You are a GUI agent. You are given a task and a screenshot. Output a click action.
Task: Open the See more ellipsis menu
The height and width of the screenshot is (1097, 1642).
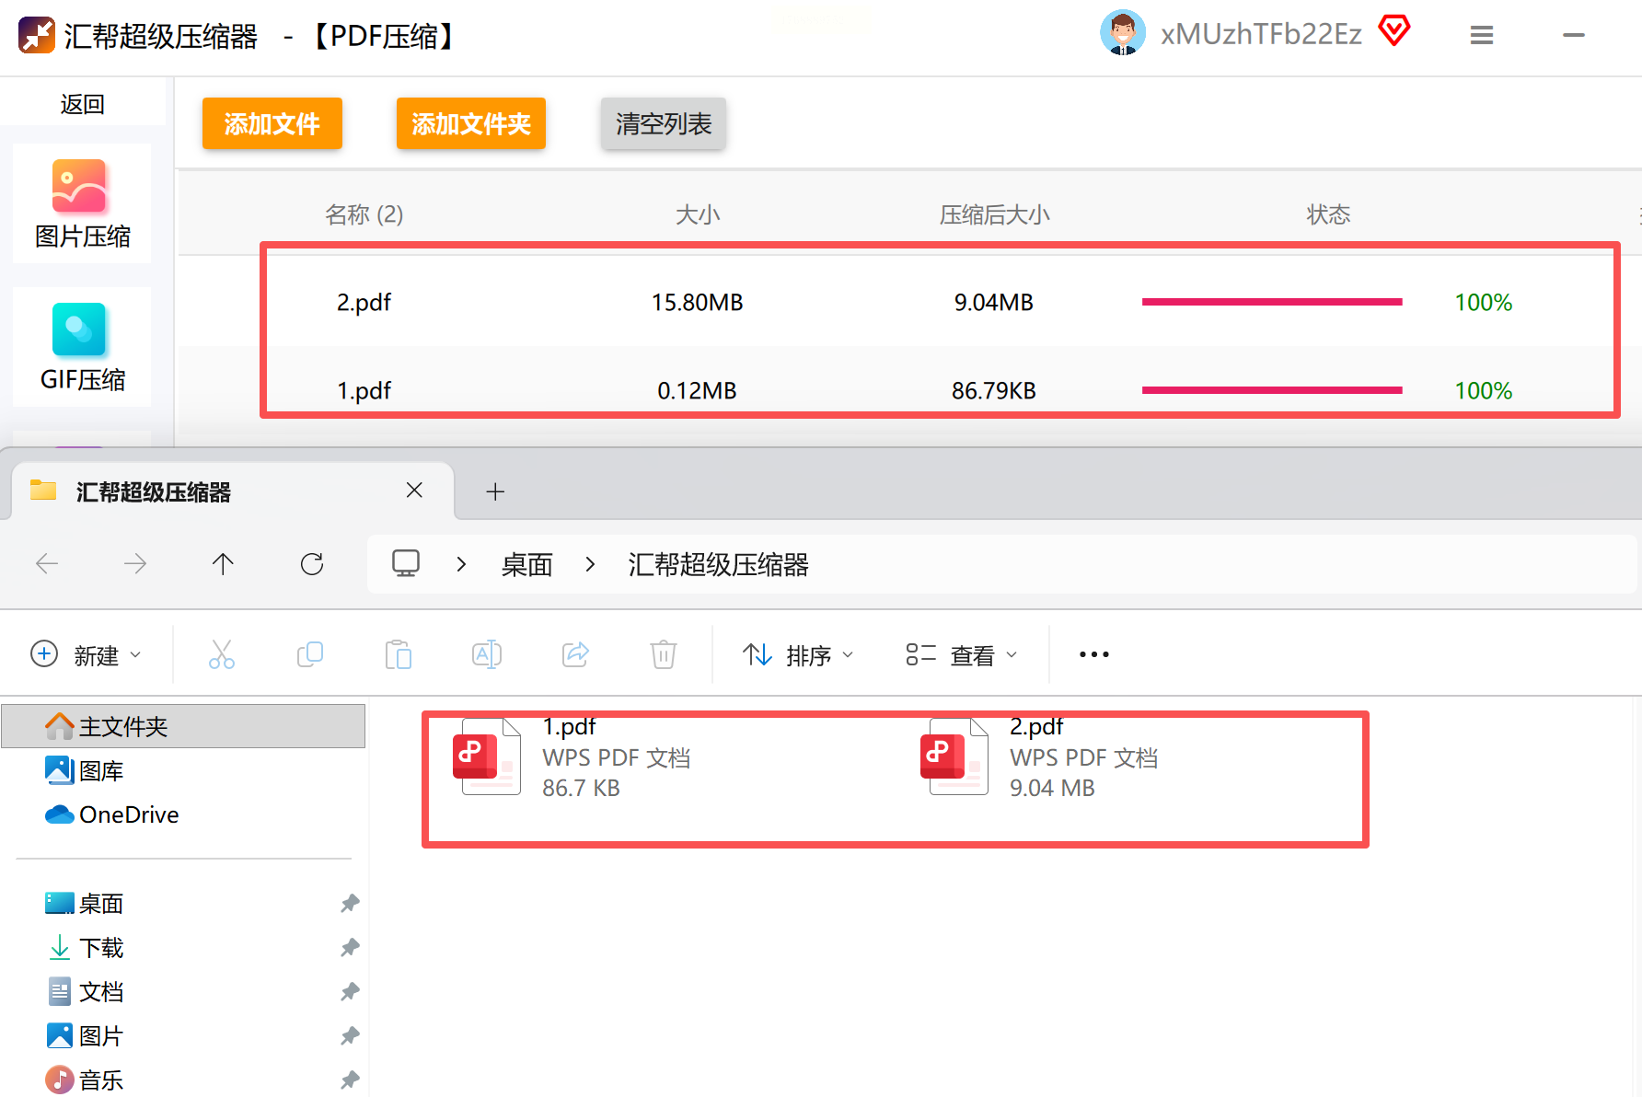[1094, 654]
